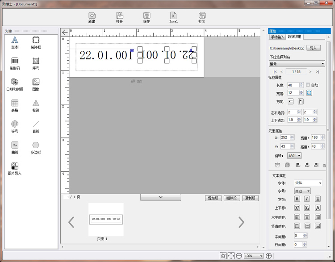Select the 页面 1 thumbnail preview

pos(106,220)
